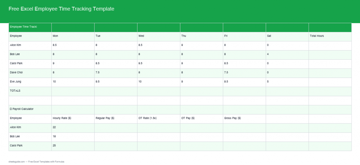The width and height of the screenshot is (360, 165).
Task: Select the Total Hours column header
Action: pos(330,36)
